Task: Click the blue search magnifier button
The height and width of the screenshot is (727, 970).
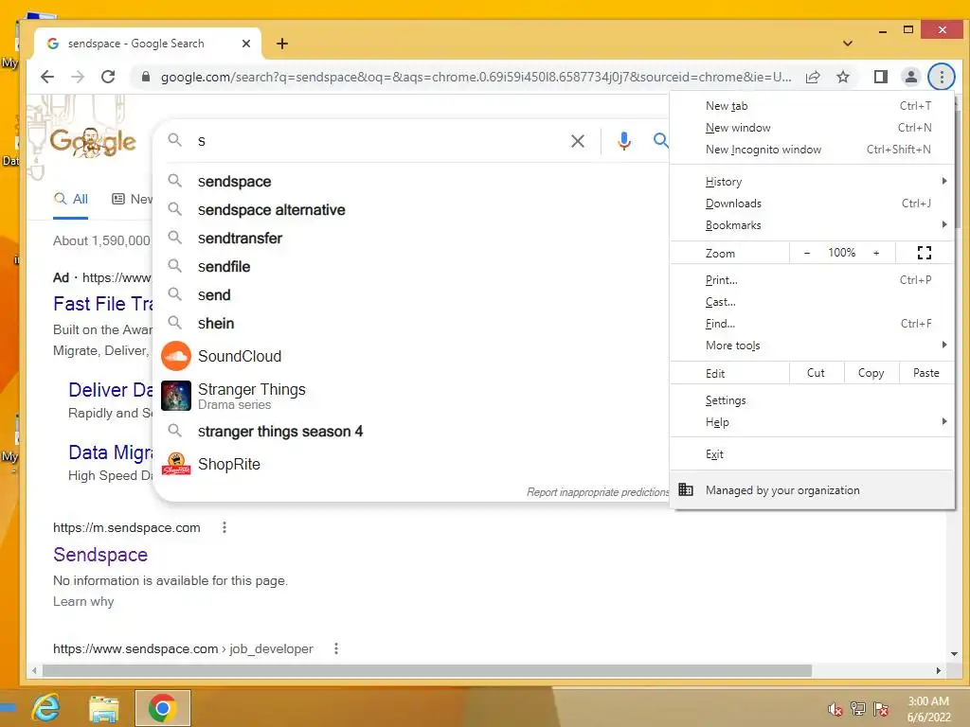Action: coord(660,141)
